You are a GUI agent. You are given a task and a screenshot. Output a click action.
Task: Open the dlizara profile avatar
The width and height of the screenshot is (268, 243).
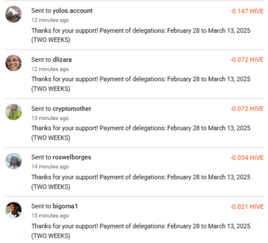tap(13, 63)
